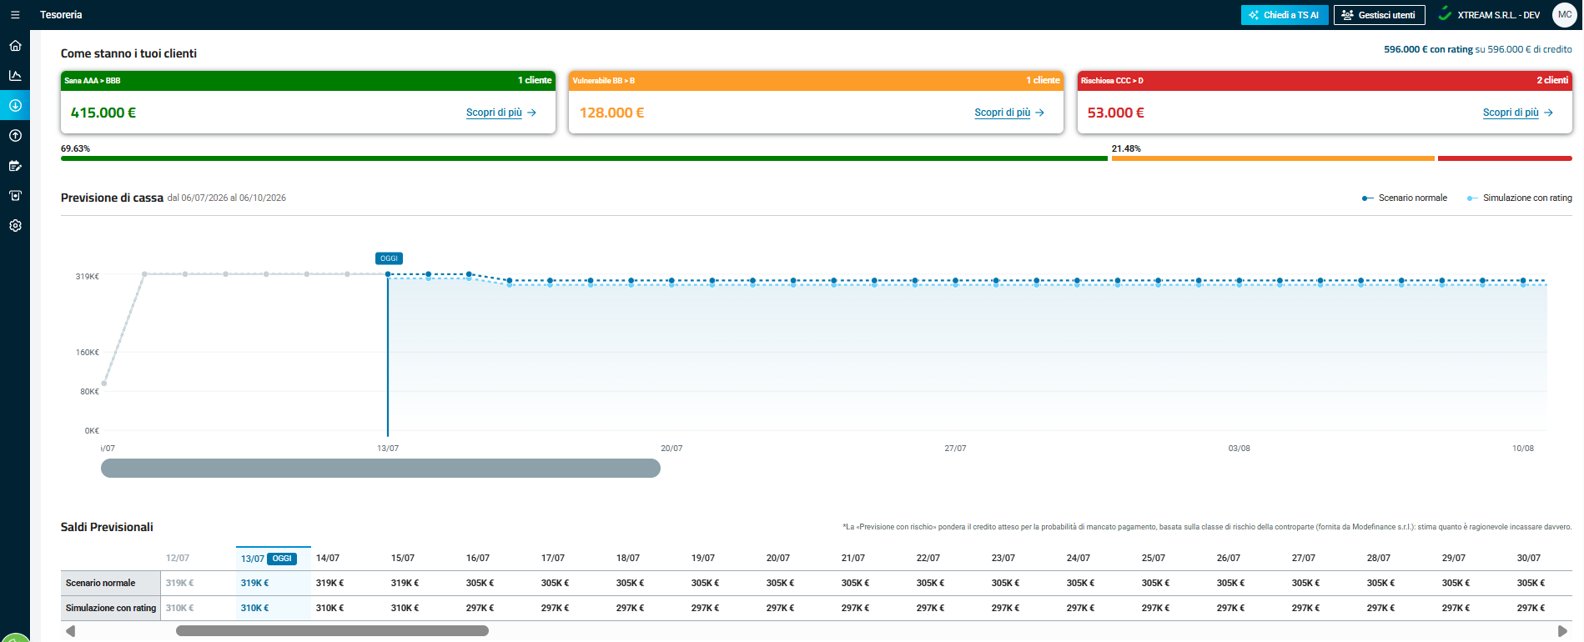Go to the Home sidebar icon
1584x642 pixels.
click(x=15, y=46)
